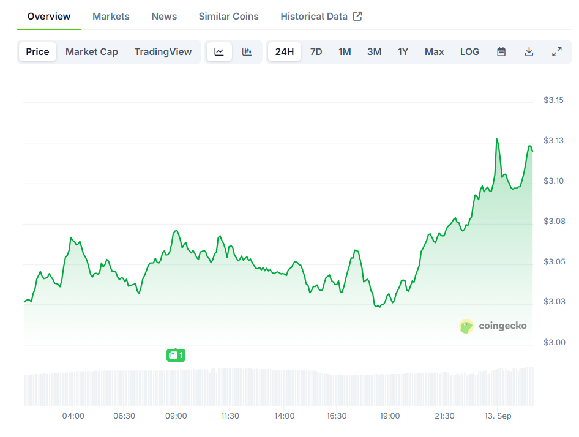Go to Similar Coins tab
Screen dimensions: 579x437
[x=228, y=17]
